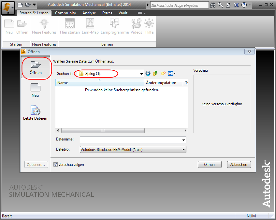This screenshot has width=276, height=220.
Task: Select Neu in the dialog sidebar
Action: tap(35, 90)
